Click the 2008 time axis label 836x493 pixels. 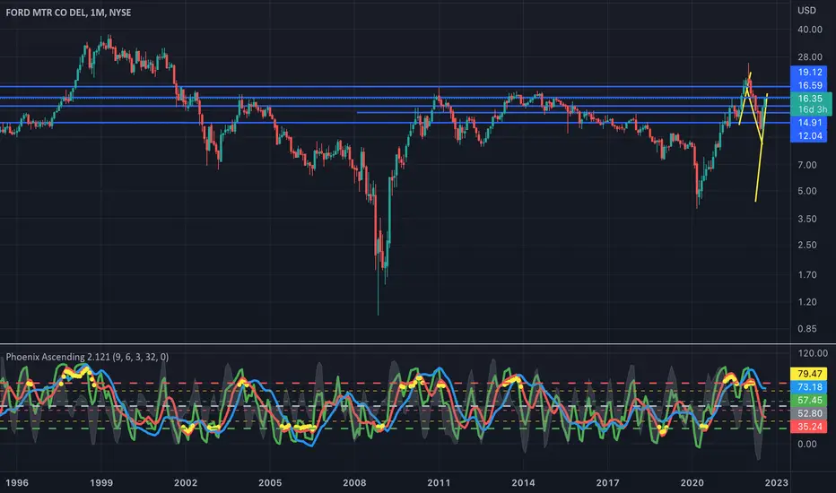point(354,483)
